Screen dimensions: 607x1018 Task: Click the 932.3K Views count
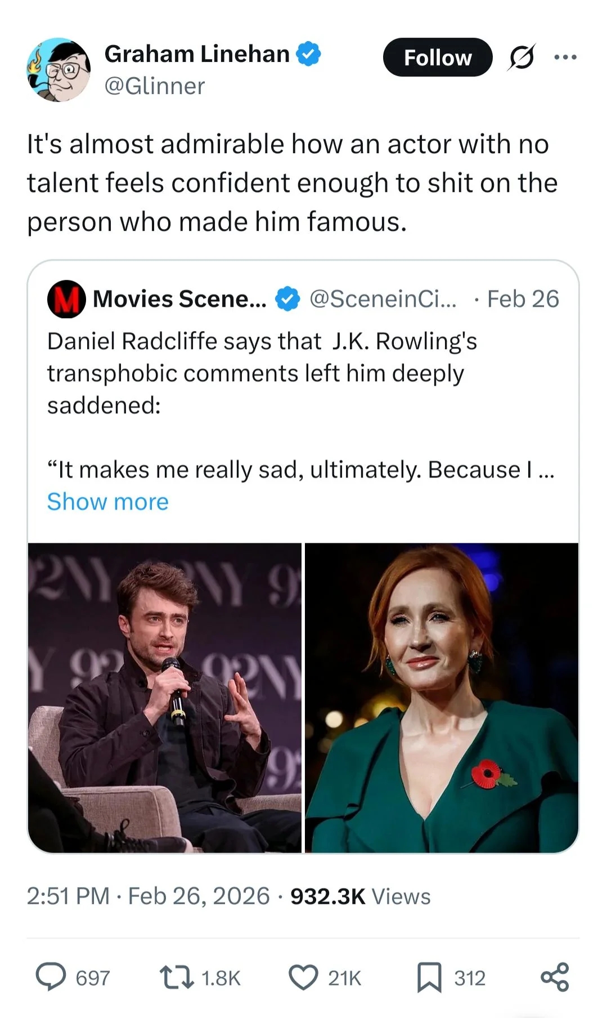click(360, 896)
